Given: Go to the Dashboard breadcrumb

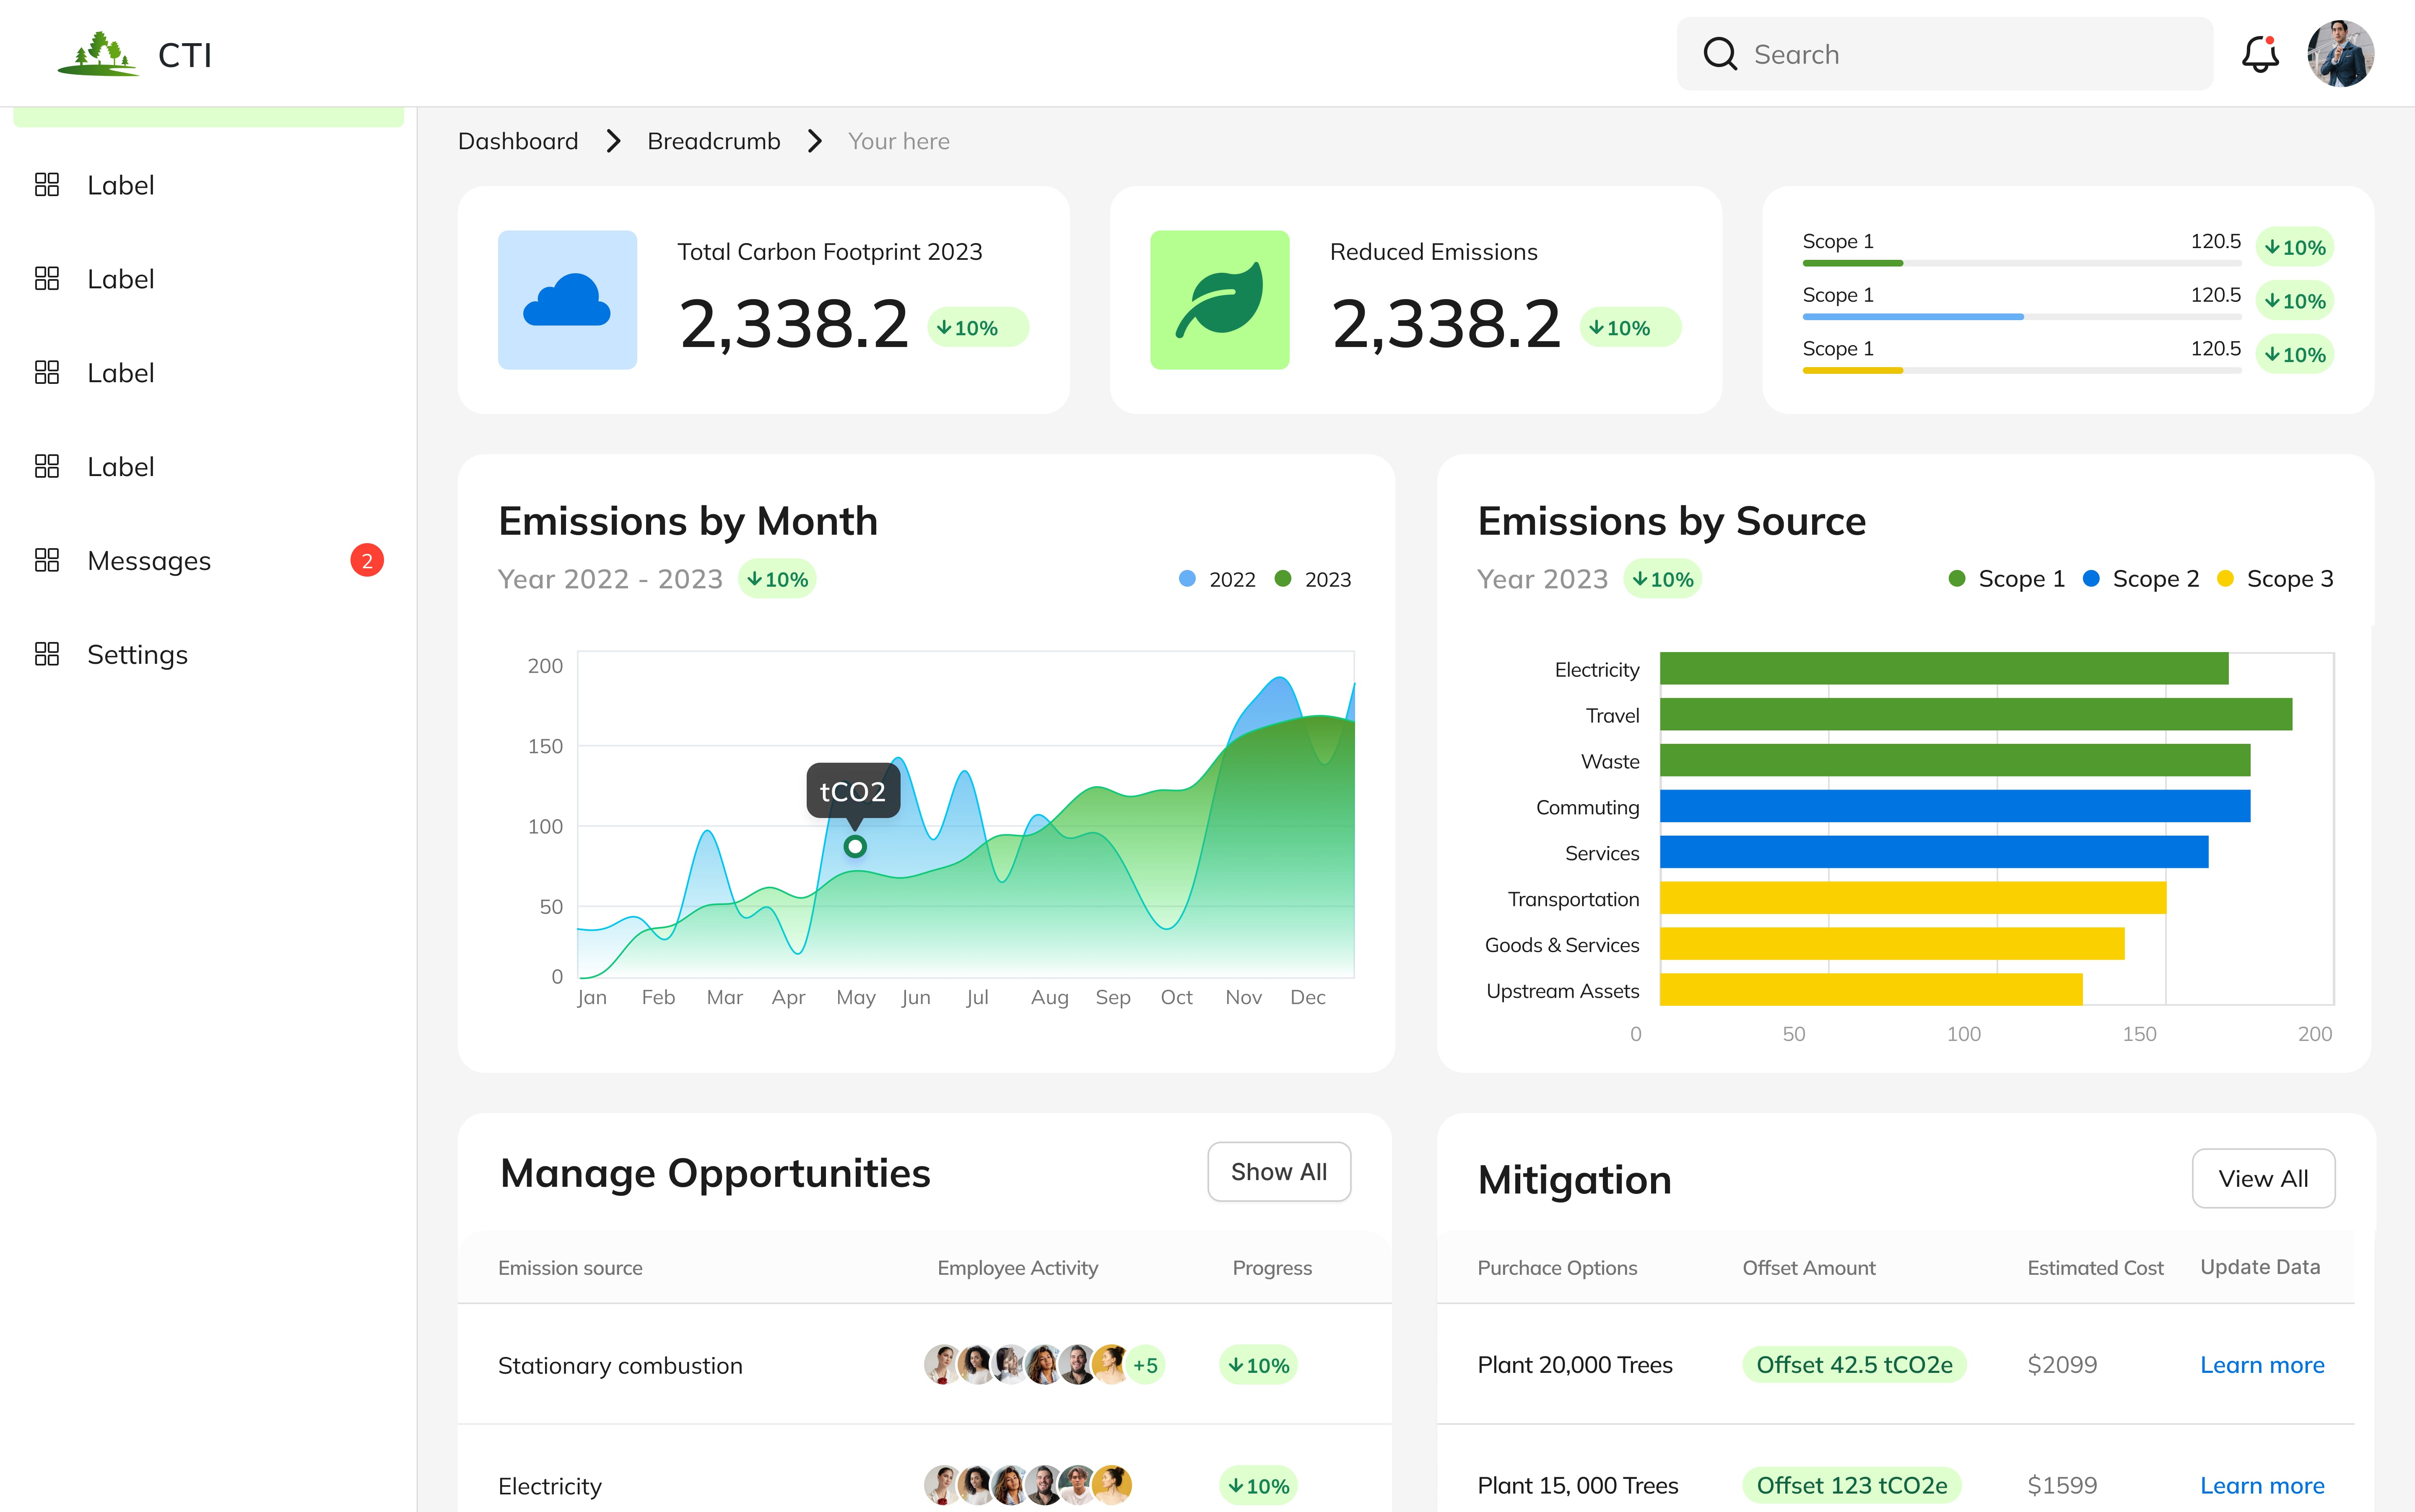Looking at the screenshot, I should click(518, 141).
